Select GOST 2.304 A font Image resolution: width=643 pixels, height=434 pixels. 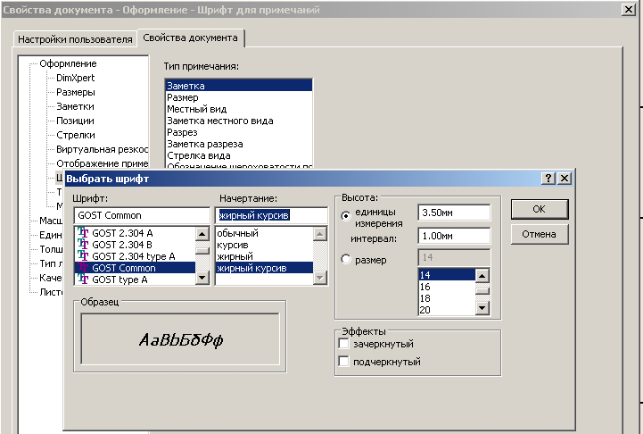click(135, 233)
